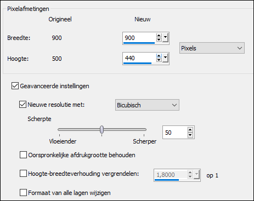Open the Pixels units dropdown
This screenshot has height=201, width=254.
click(x=212, y=48)
